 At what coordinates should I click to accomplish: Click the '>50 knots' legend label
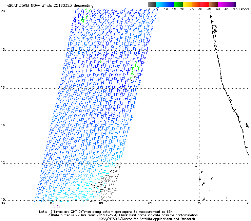(241, 9)
